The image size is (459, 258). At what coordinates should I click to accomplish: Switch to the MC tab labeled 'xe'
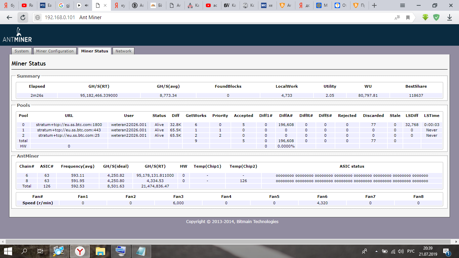[267, 5]
